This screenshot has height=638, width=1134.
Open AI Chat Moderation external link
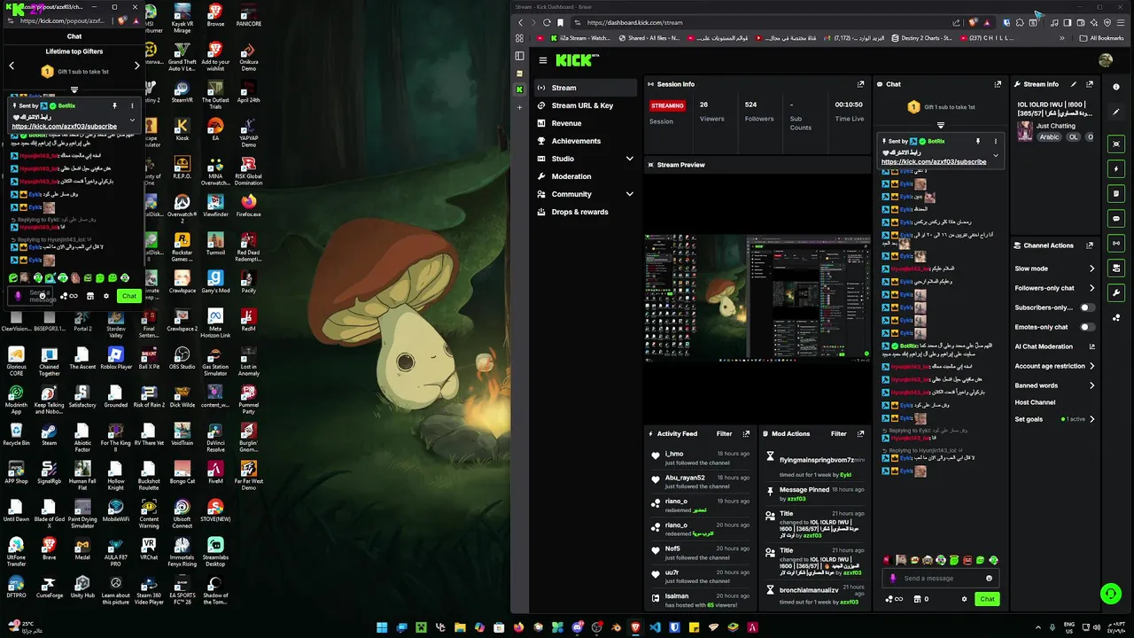[1091, 346]
